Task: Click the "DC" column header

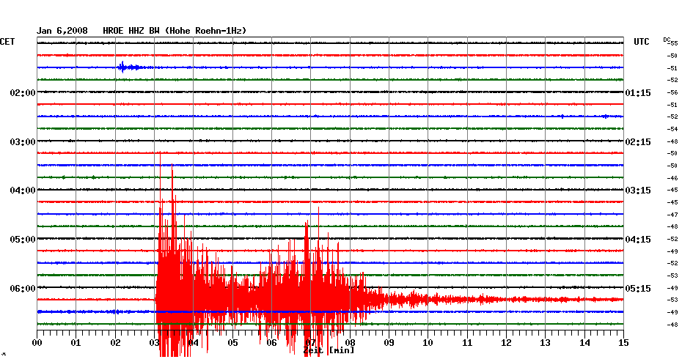Action: coord(666,40)
